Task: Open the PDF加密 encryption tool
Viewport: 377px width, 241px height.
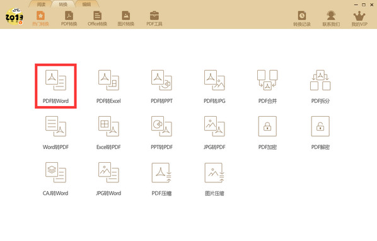Action: tap(267, 132)
